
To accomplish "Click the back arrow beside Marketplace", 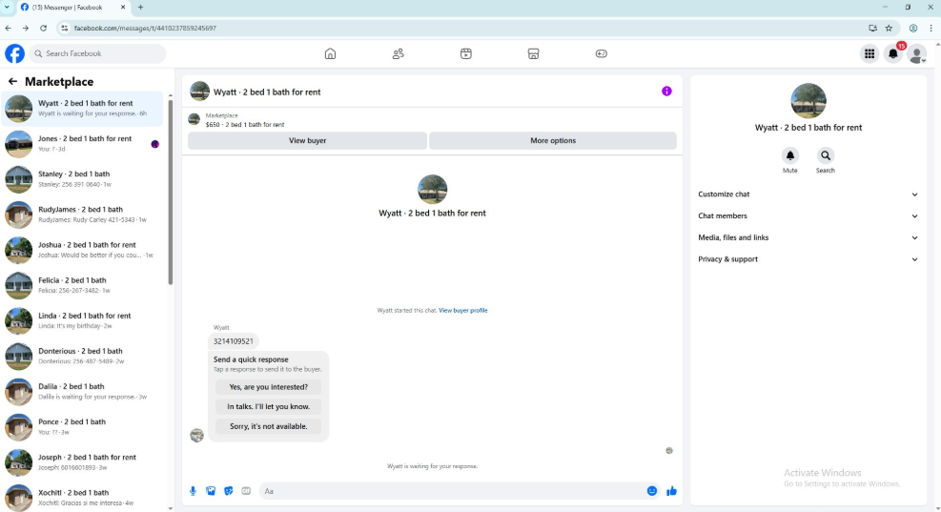I will coord(12,81).
